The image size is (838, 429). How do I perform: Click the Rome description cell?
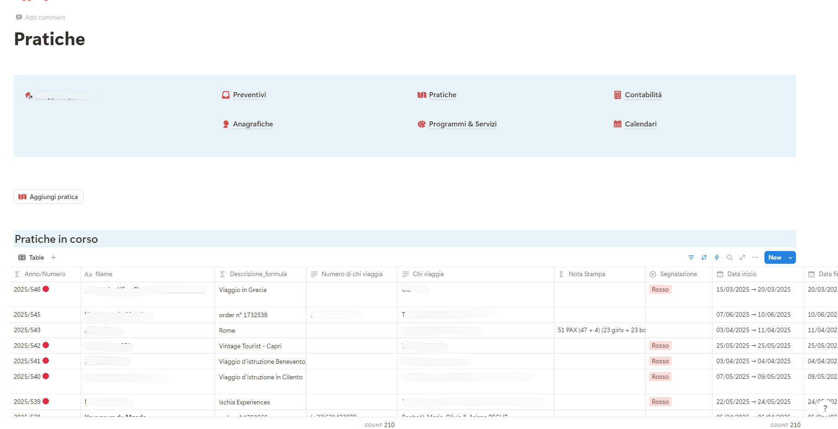(x=261, y=330)
